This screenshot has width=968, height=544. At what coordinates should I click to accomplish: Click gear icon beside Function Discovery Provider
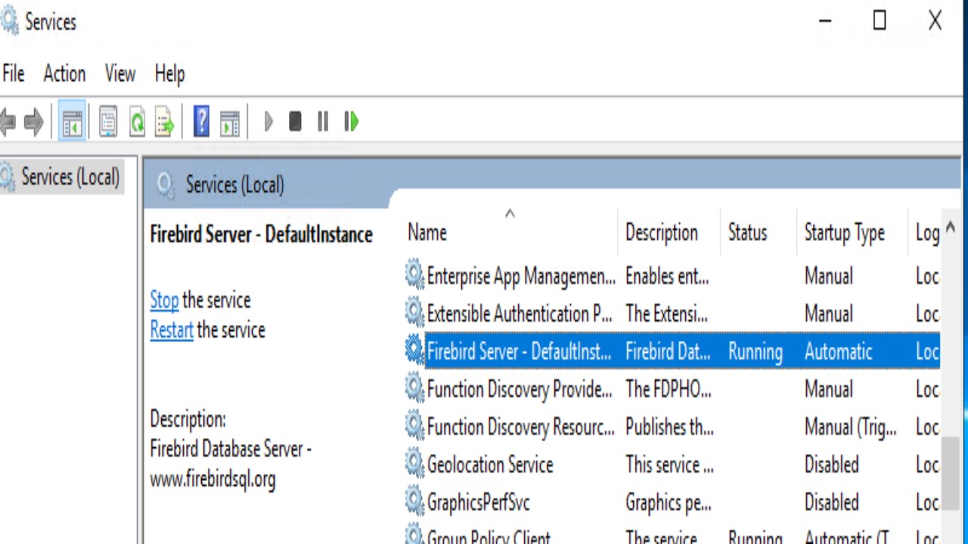[x=414, y=388]
